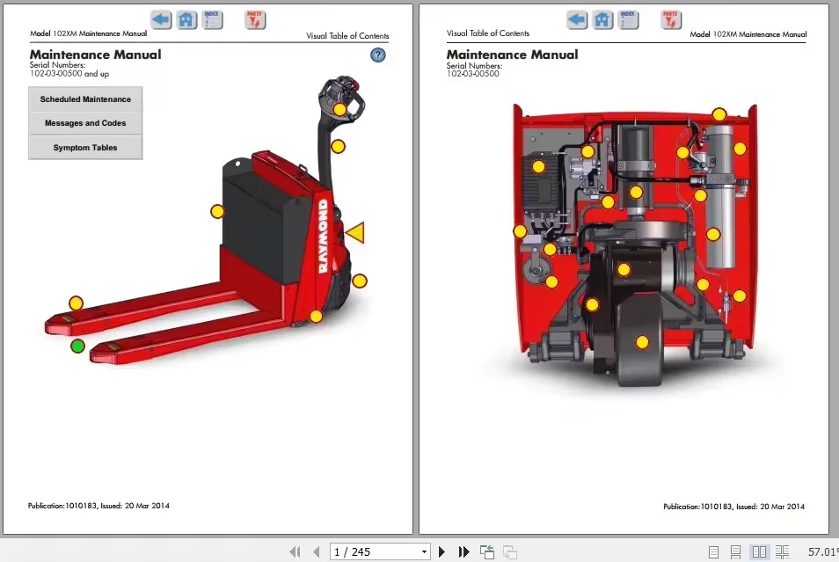Jump to the last page

464,552
